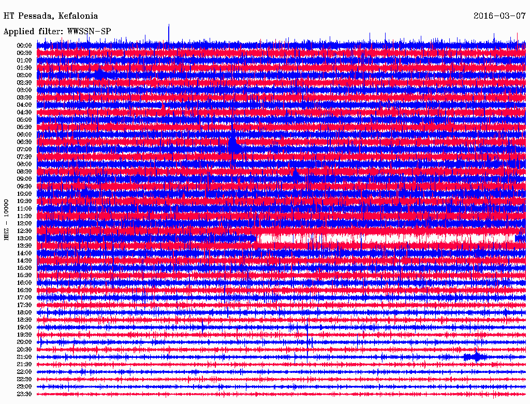This screenshot has width=530, height=404.
Task: Select the 12:00 time label
Action: tap(24, 224)
